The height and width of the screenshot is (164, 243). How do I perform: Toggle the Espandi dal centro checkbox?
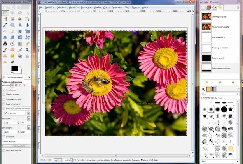[x=3, y=104]
